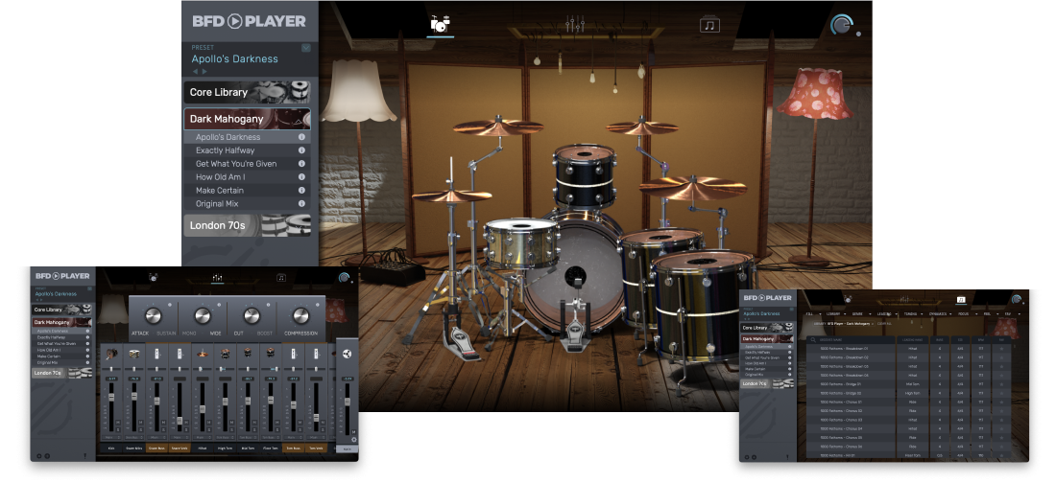The width and height of the screenshot is (1056, 483).
Task: Select the How Old Am I preset
Action: [x=221, y=177]
